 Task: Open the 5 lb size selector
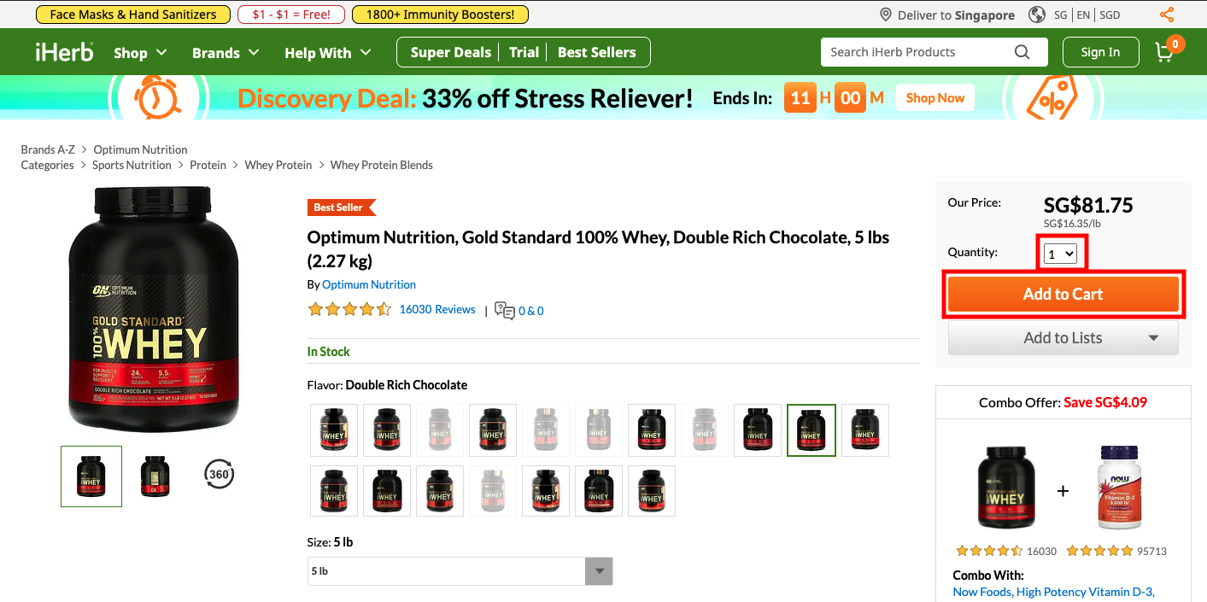click(x=460, y=571)
